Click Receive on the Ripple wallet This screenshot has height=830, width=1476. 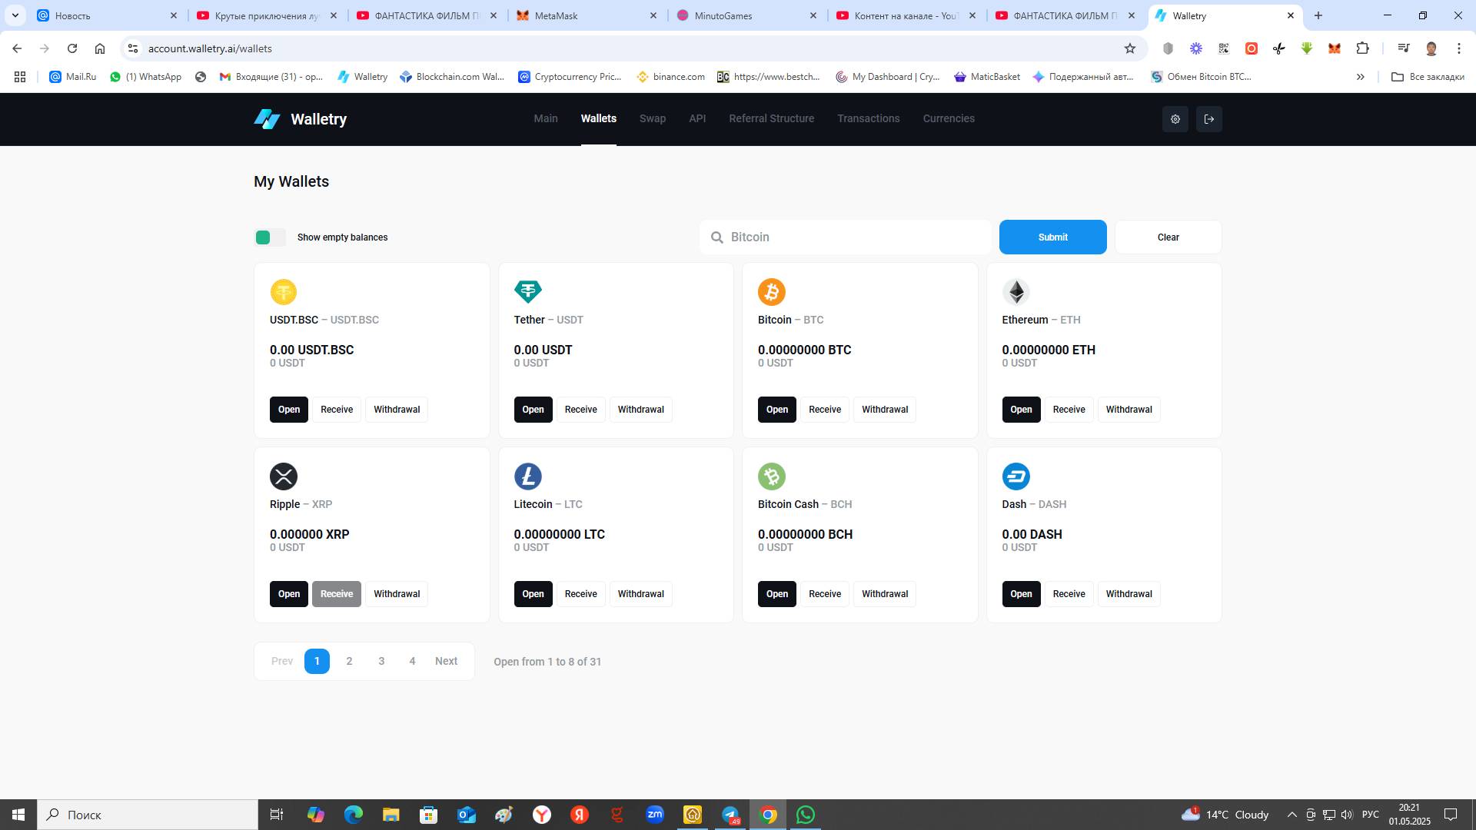(x=336, y=594)
